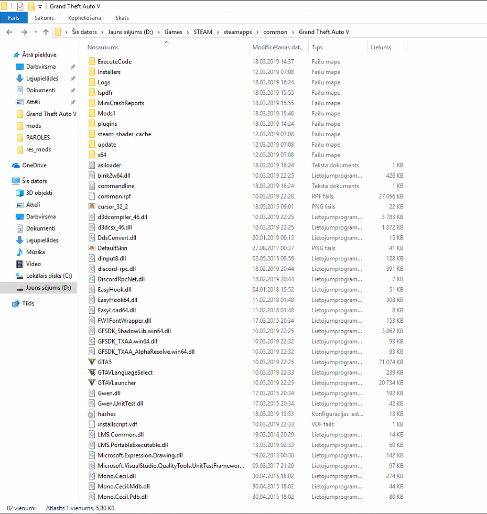Select the plugins folder icon
The height and width of the screenshot is (514, 487).
[x=92, y=124]
